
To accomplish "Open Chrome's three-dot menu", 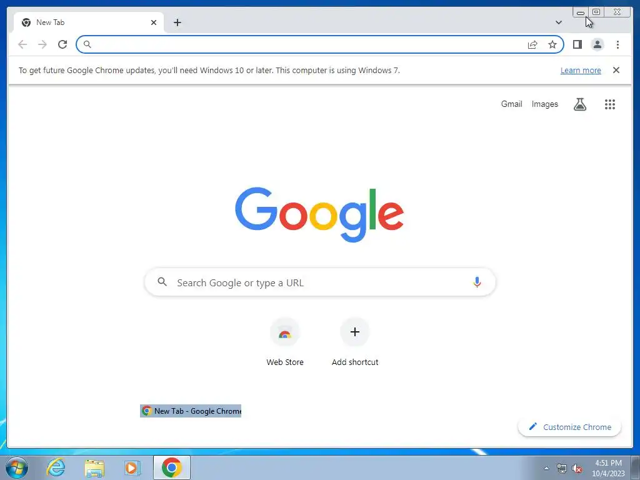I will [x=617, y=44].
